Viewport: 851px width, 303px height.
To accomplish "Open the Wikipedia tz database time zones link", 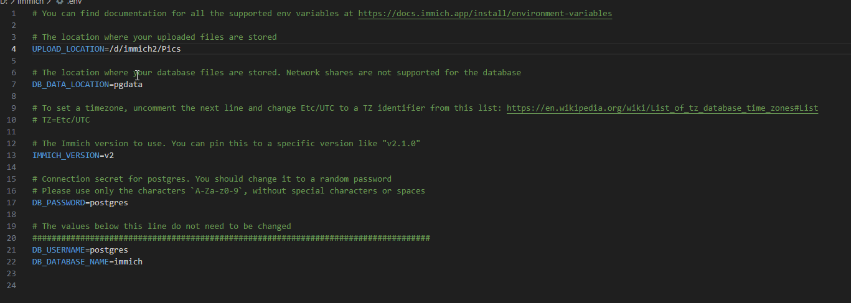I will point(662,108).
